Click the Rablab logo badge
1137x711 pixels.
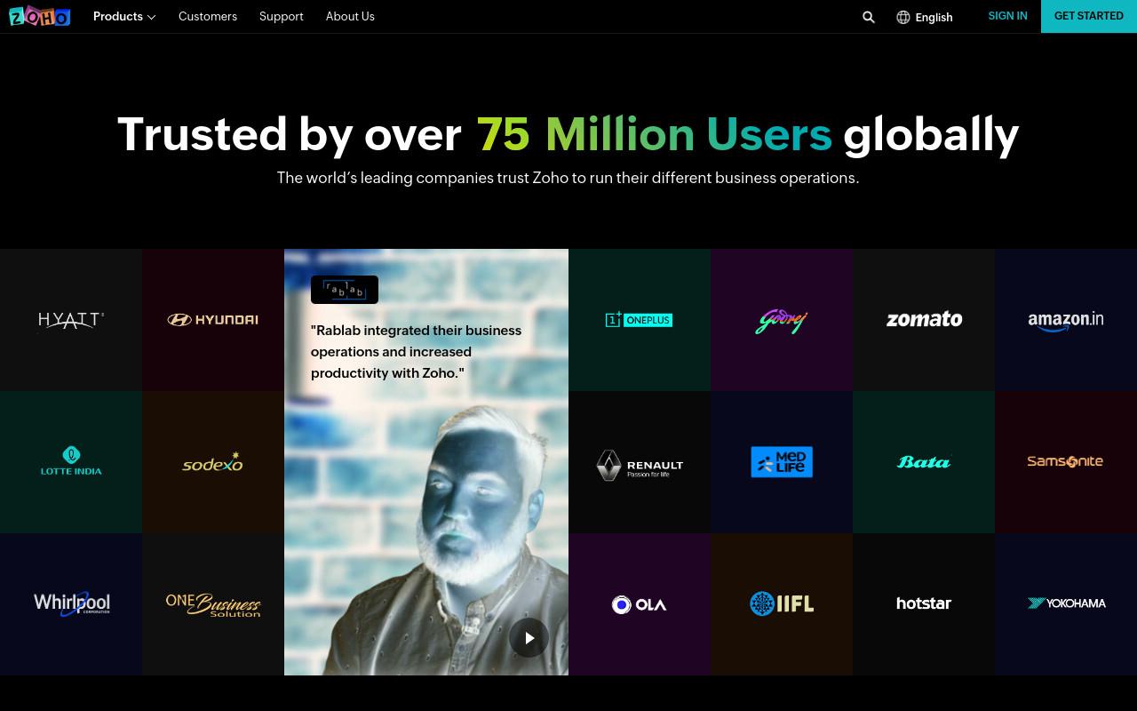(x=345, y=290)
